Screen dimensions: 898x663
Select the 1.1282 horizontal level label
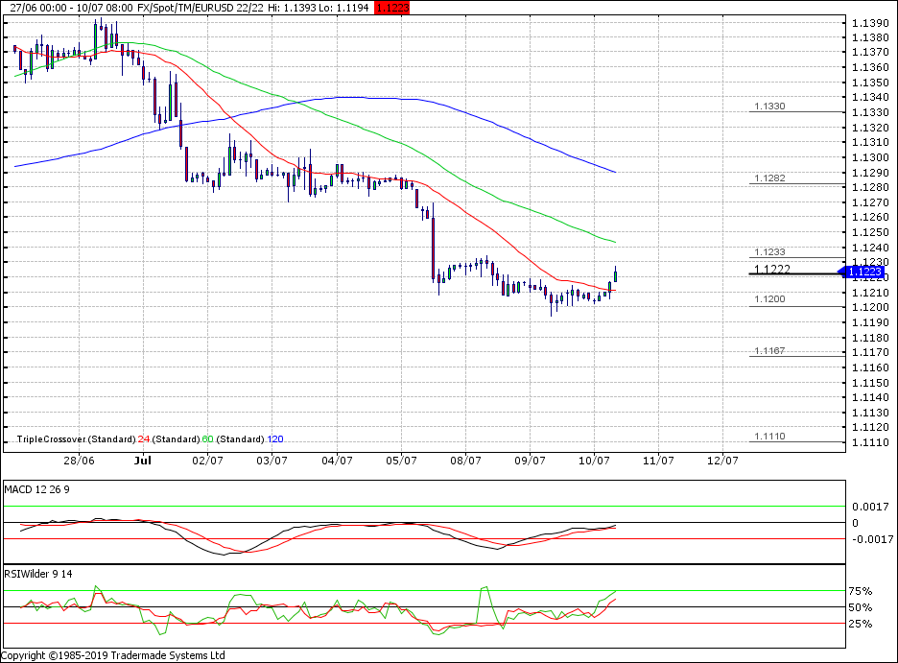[769, 178]
